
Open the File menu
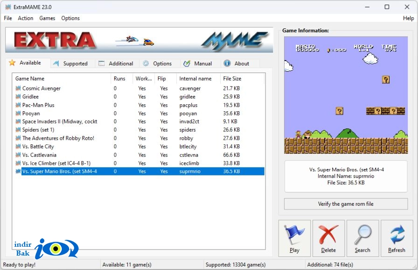click(8, 18)
